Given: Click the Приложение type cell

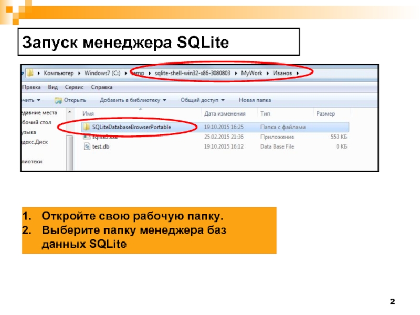Looking at the screenshot, I should (277, 137).
